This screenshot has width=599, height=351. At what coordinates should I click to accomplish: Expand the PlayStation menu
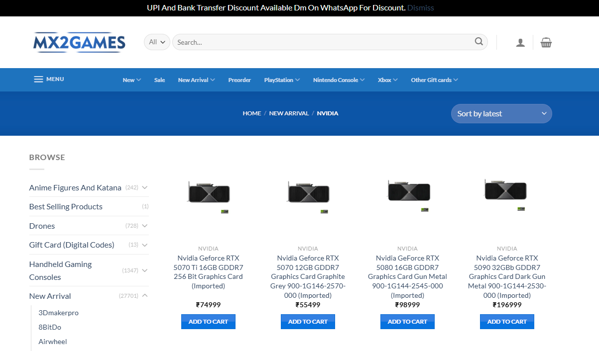tap(282, 80)
